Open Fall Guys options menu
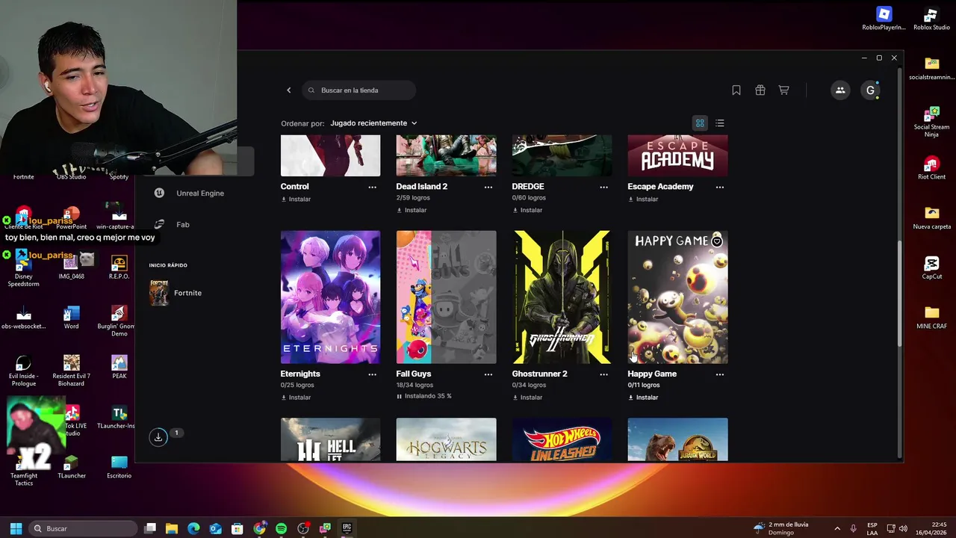 (488, 374)
